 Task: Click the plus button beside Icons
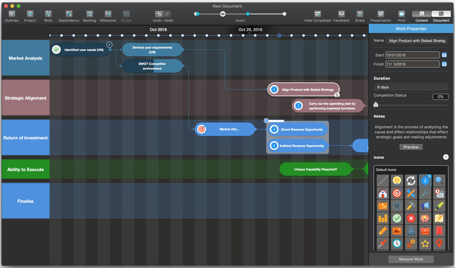pos(446,157)
